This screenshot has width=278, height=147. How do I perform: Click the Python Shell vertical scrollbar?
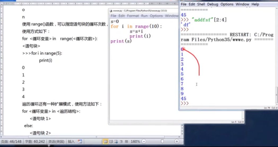coord(277,56)
